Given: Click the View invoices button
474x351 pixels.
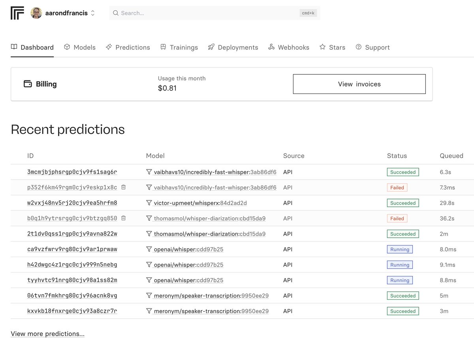Looking at the screenshot, I should [359, 84].
